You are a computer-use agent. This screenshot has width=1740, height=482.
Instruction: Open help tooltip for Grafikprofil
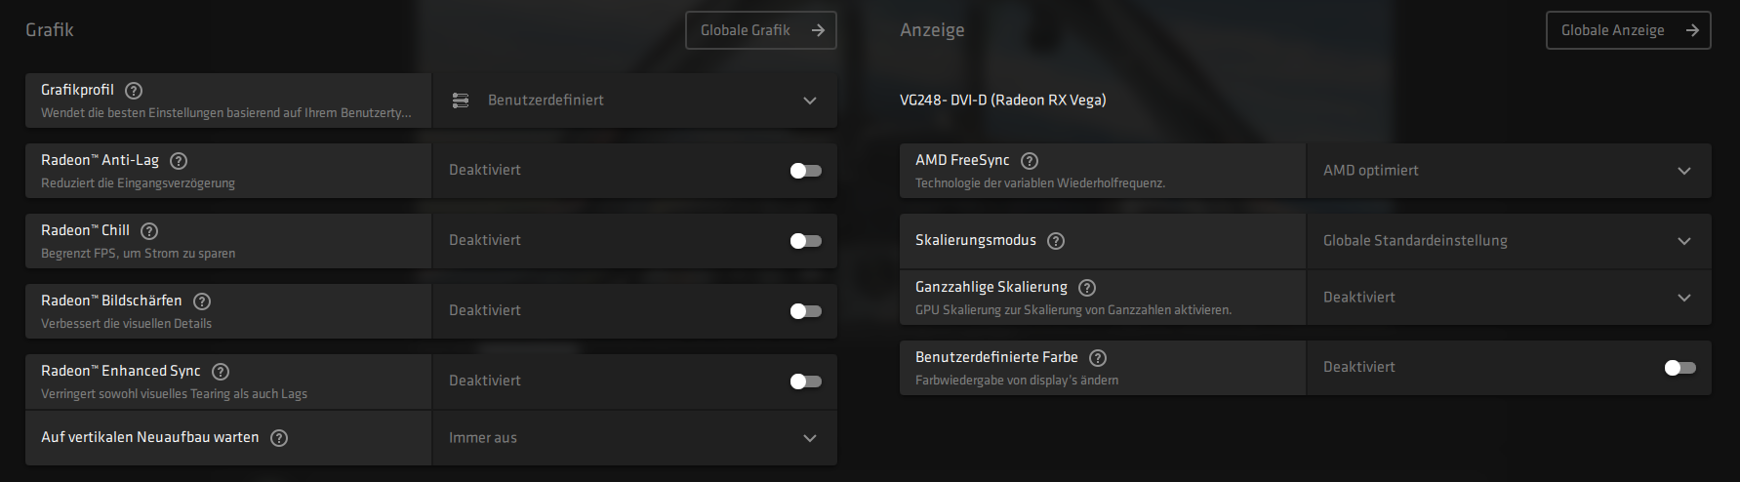tap(134, 91)
